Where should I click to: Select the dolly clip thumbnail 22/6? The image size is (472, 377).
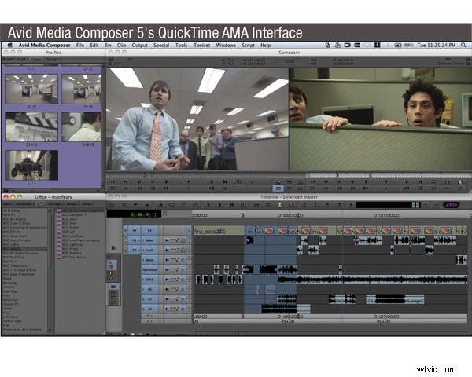pos(31,165)
